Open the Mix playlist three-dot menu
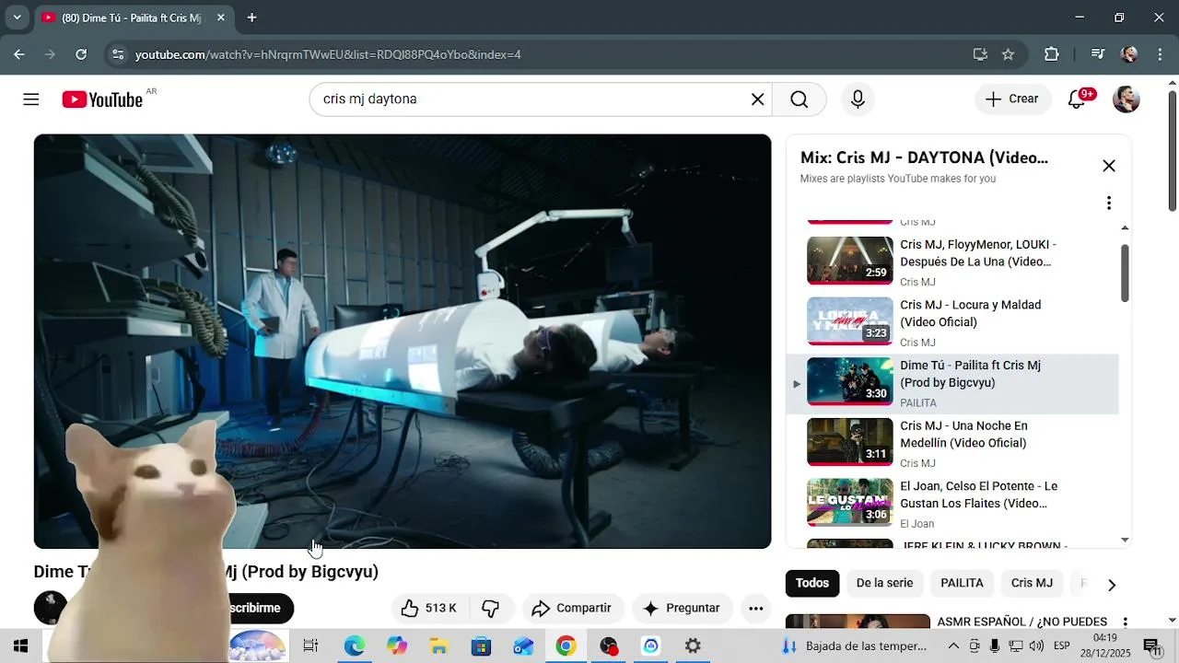 (1109, 203)
